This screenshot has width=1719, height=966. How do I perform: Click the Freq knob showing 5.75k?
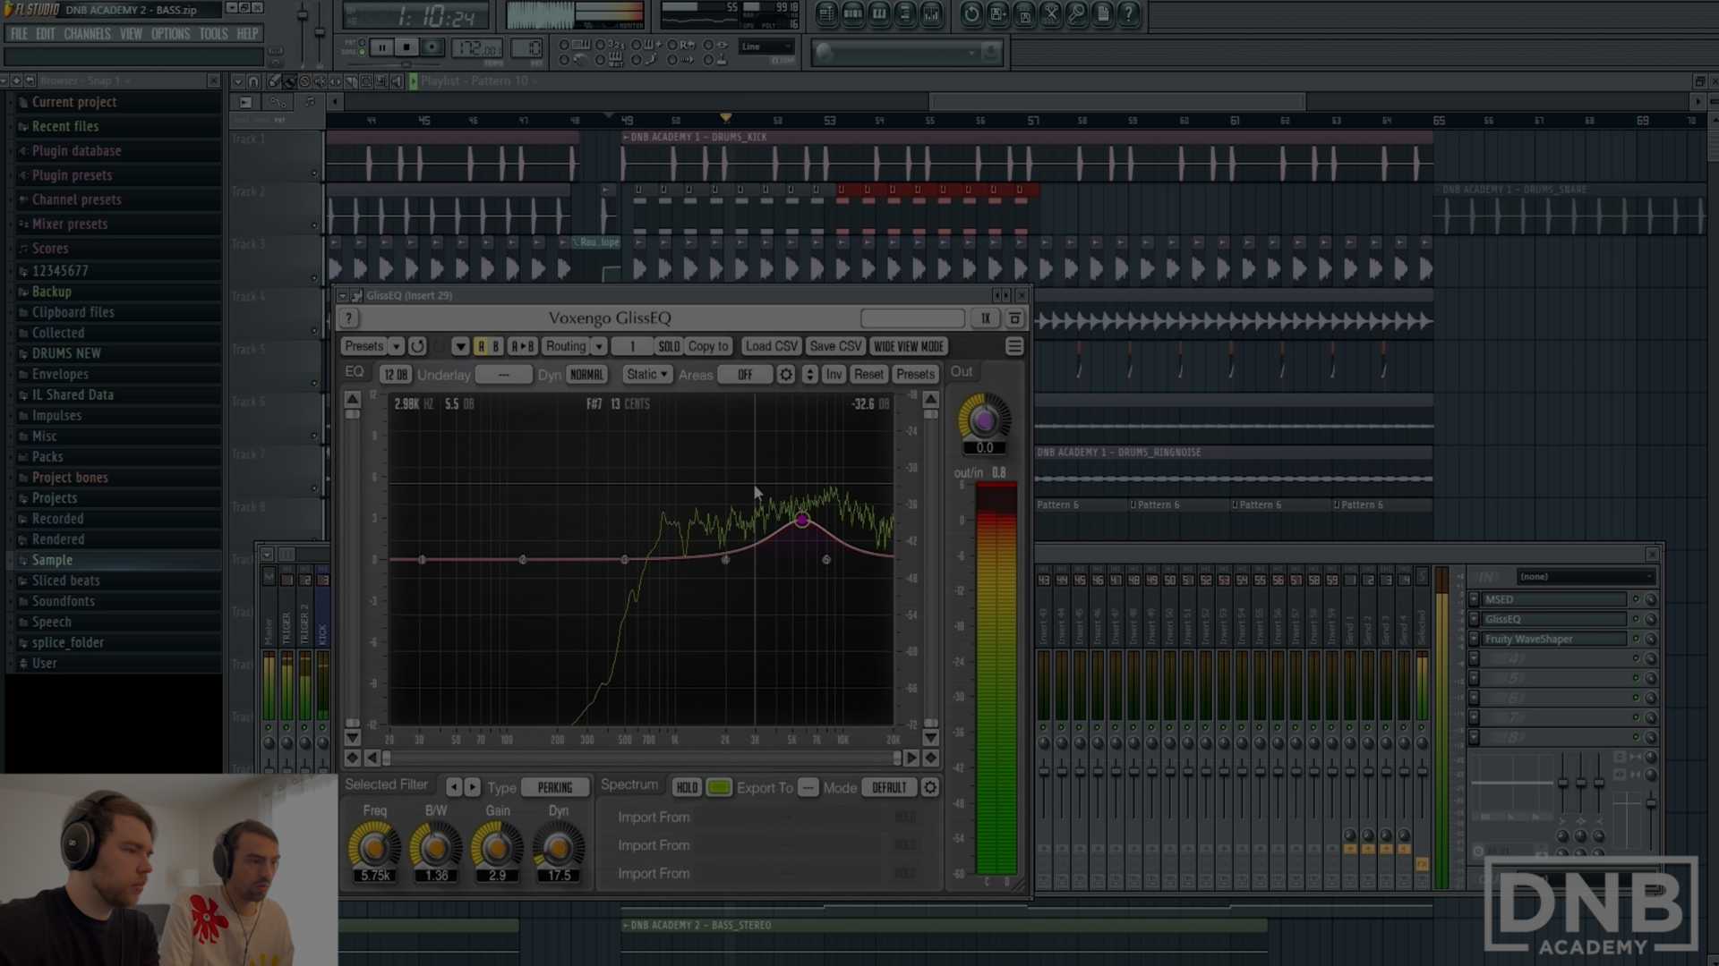[x=374, y=847]
